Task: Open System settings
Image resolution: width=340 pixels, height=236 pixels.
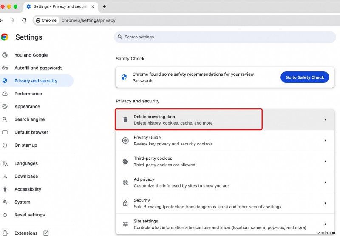Action: [37, 202]
